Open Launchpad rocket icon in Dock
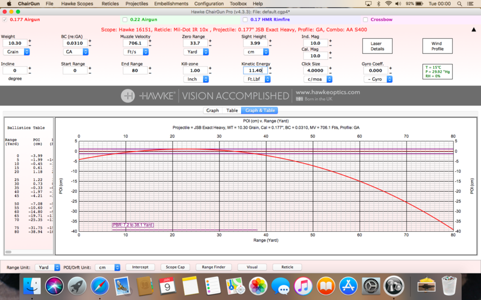481x300 pixels. point(77,286)
